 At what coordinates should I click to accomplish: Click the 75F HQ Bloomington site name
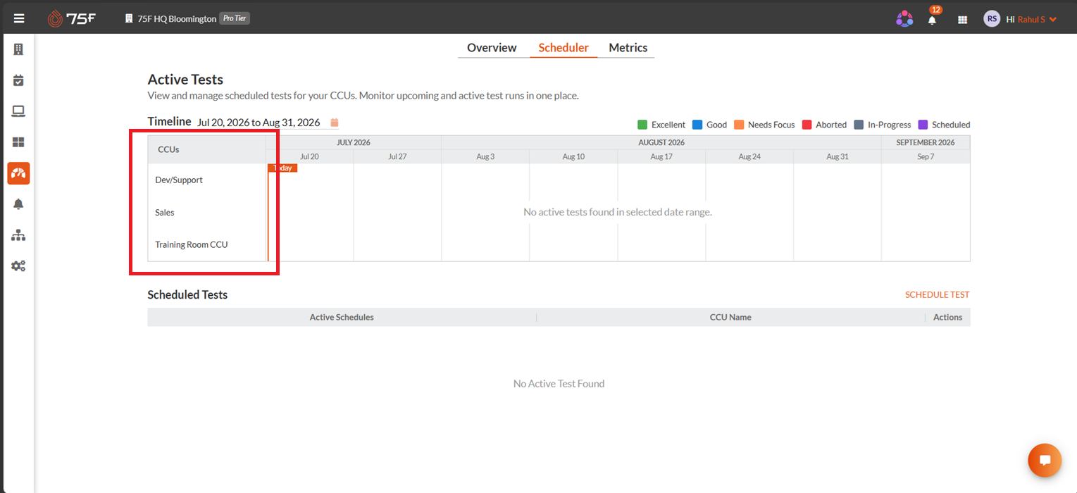(x=177, y=19)
